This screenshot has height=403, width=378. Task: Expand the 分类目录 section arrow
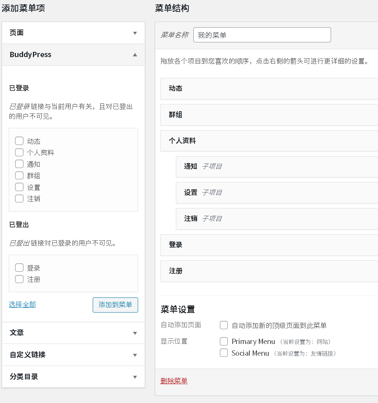[x=135, y=377]
